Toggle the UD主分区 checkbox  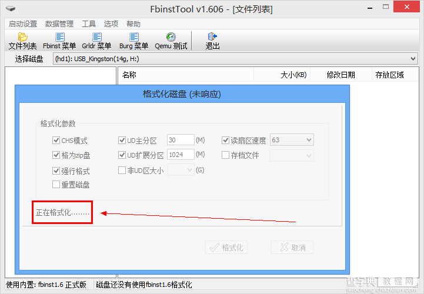pos(122,140)
